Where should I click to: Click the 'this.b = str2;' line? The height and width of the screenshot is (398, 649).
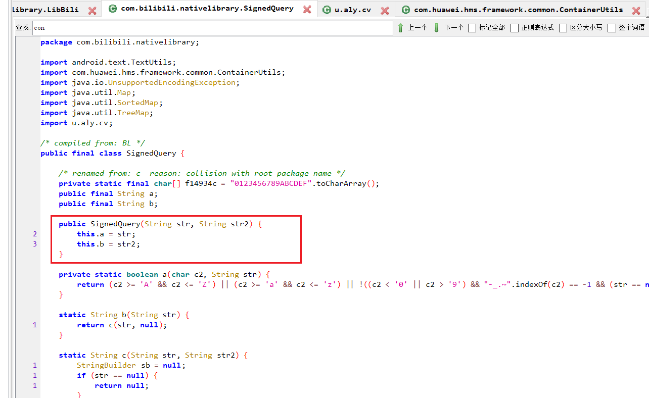click(x=109, y=244)
